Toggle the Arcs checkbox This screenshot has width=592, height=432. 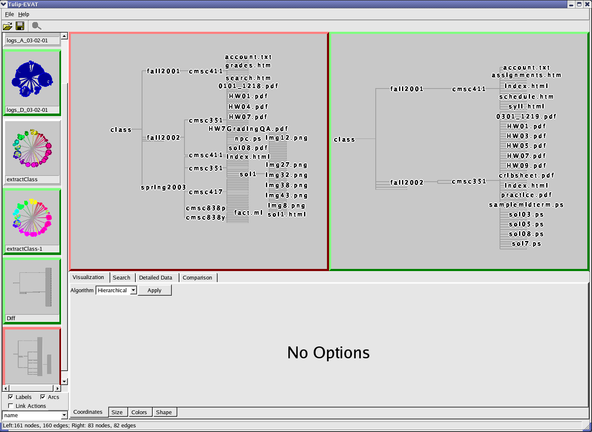tap(43, 397)
